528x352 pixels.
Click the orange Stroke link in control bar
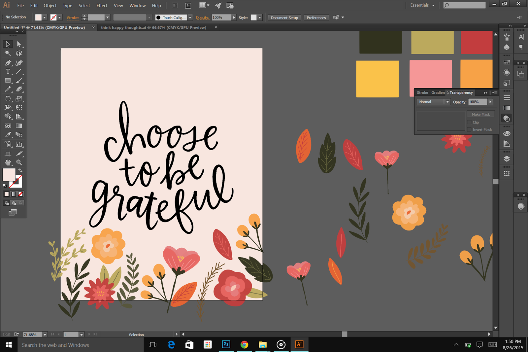point(73,18)
